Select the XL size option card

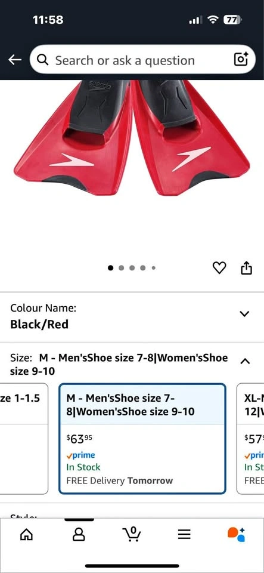[250, 439]
